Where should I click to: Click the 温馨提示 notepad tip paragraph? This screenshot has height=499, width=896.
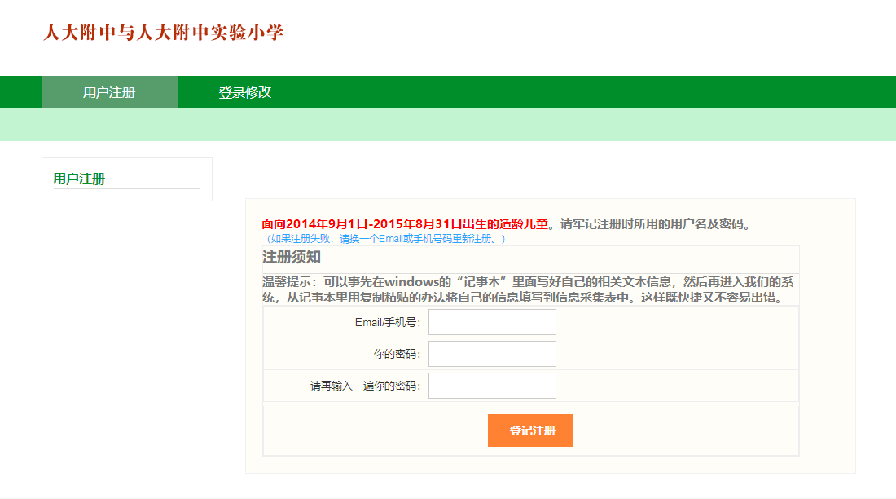528,289
